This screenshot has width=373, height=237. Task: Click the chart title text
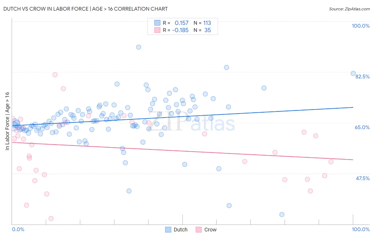pos(85,9)
